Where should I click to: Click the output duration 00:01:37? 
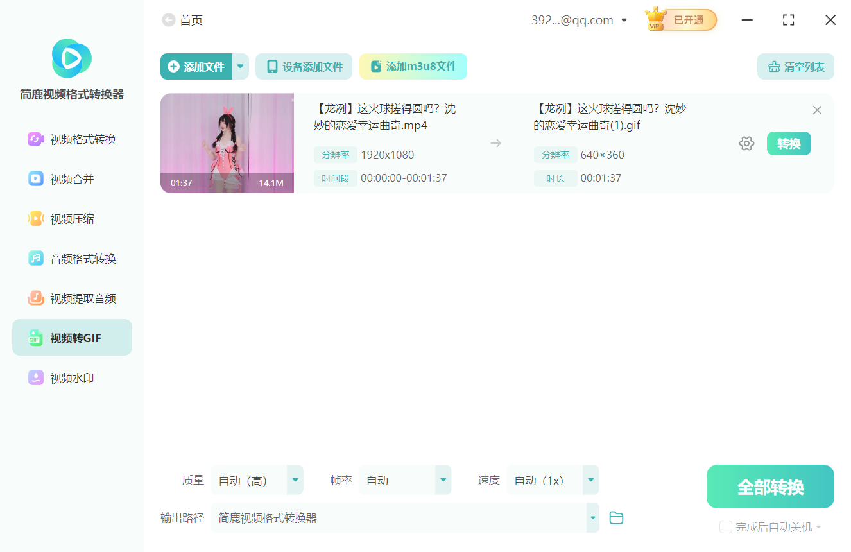pos(601,178)
